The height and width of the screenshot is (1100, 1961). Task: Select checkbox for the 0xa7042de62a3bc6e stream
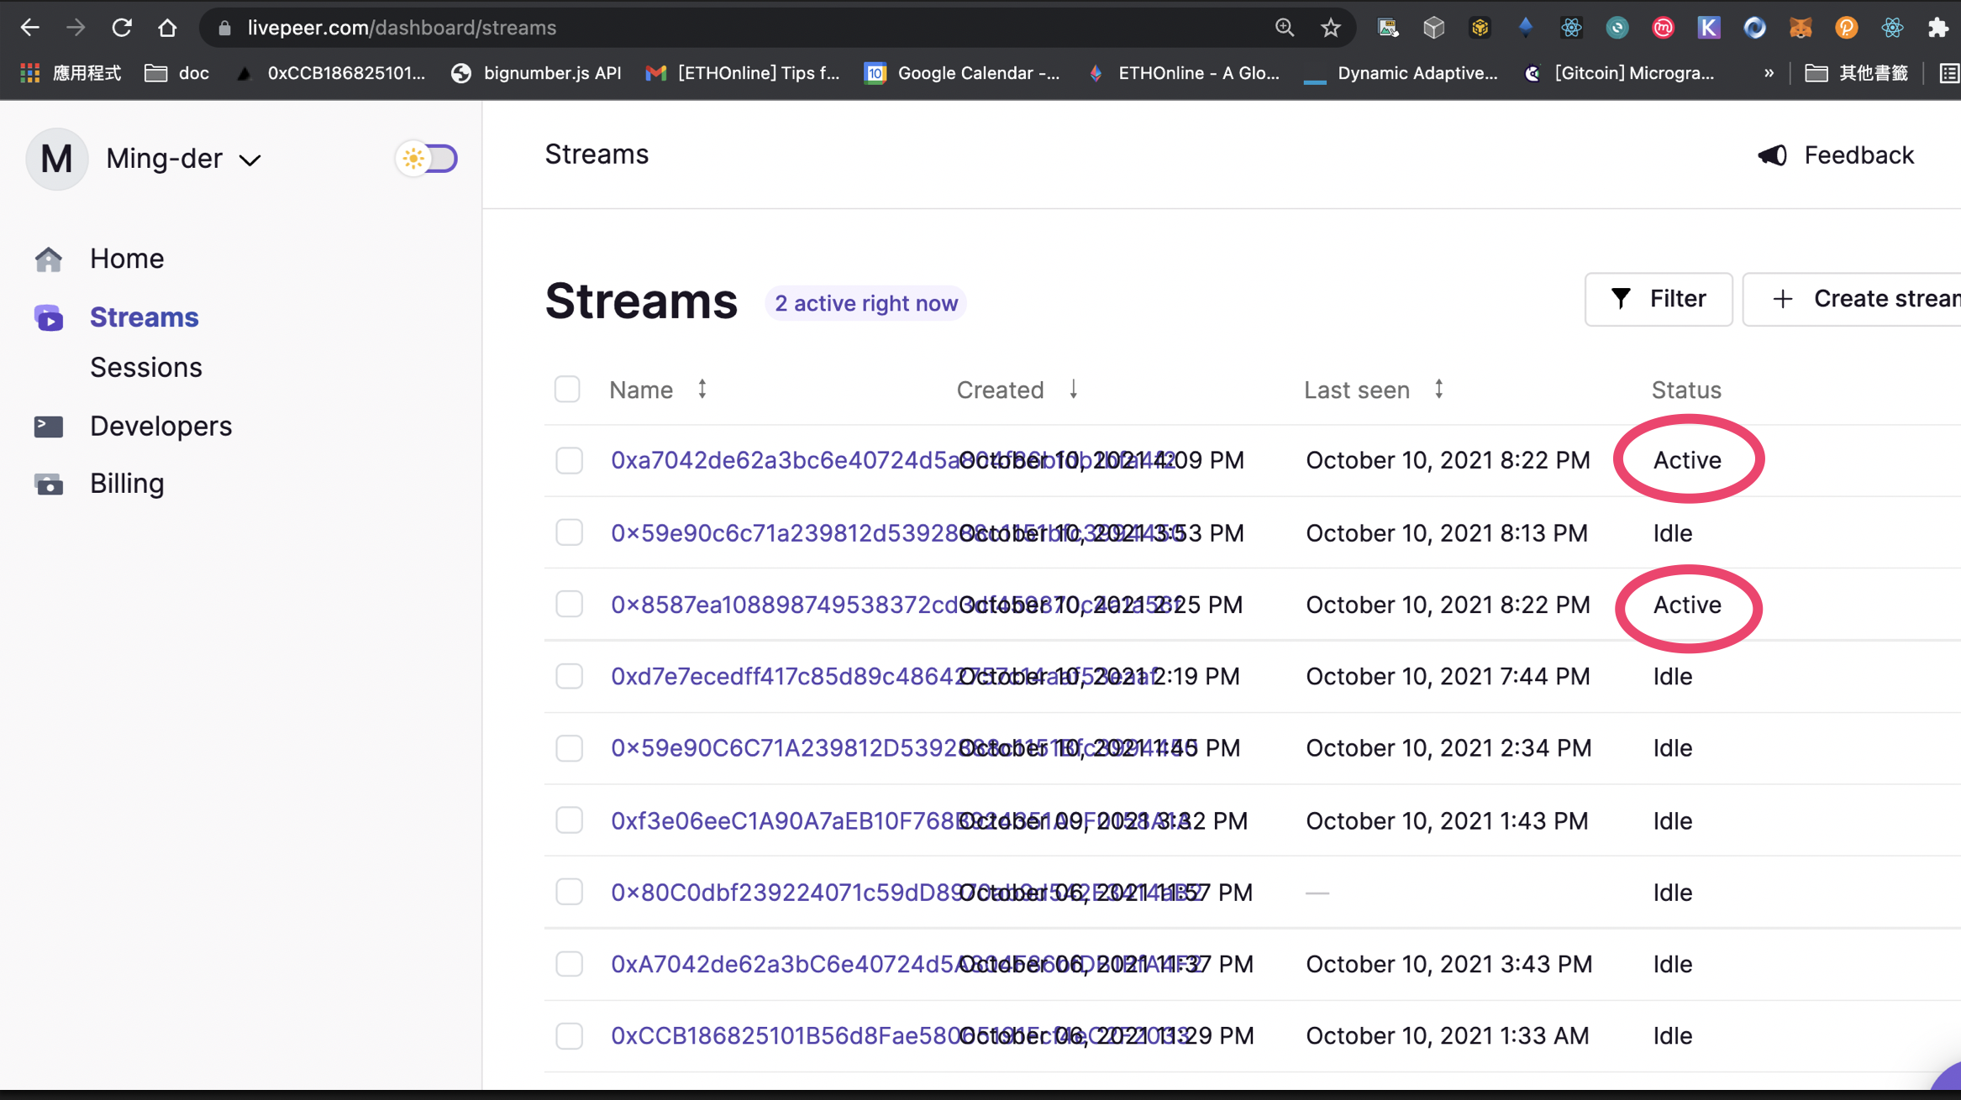point(569,460)
